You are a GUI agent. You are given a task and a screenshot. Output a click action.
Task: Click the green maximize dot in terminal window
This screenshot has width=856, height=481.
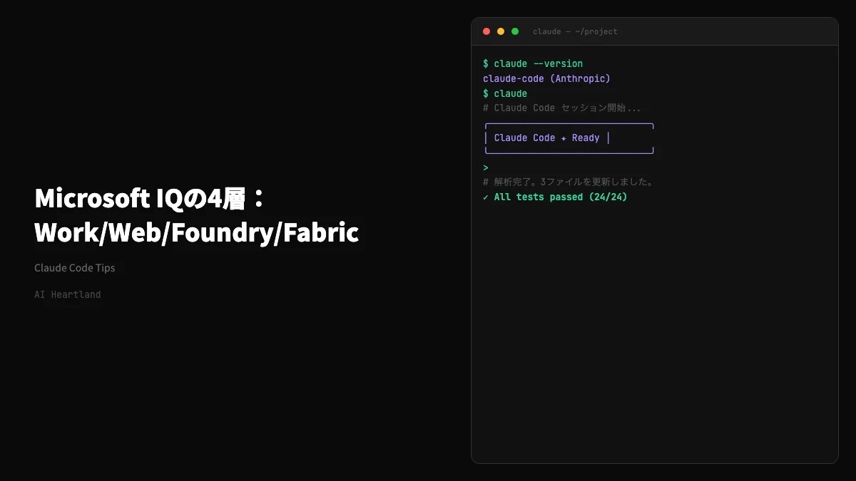(515, 31)
